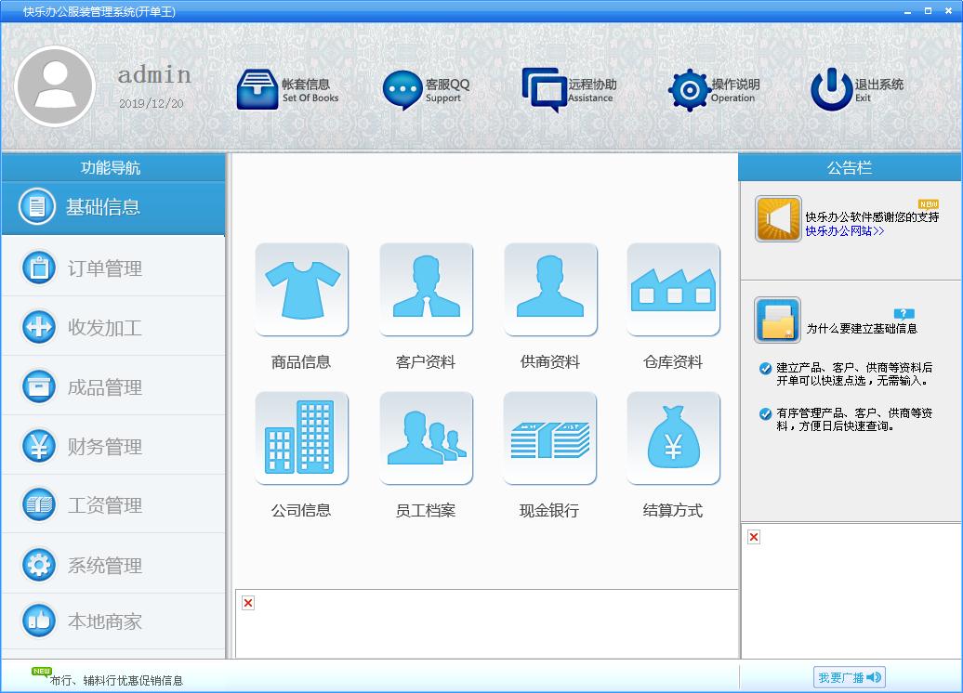This screenshot has width=963, height=693.
Task: Minimize the 快乐办公服装管理系统 window
Action: coord(907,12)
